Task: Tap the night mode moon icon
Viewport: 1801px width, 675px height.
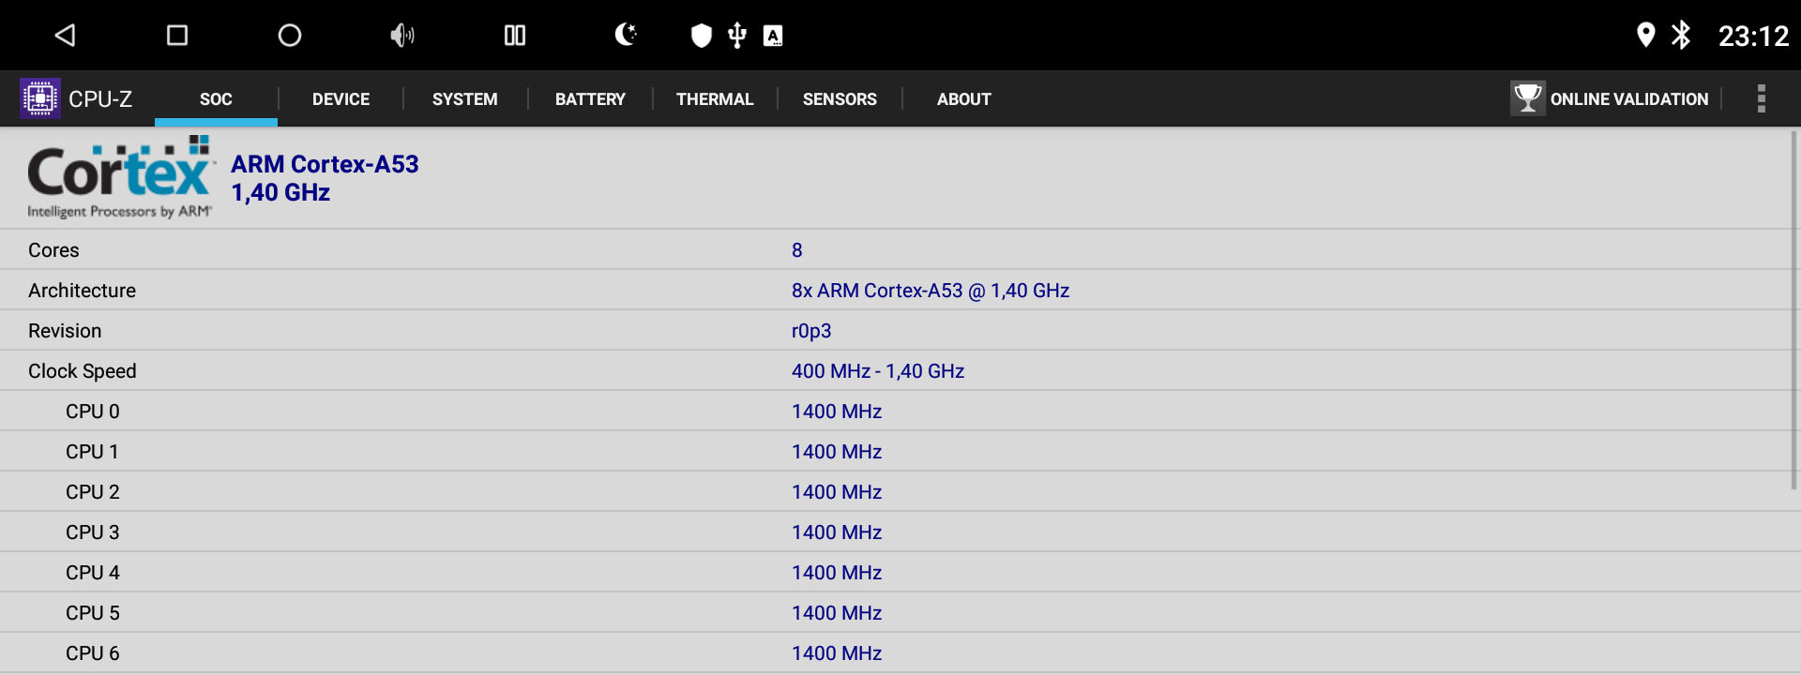Action: coord(626,36)
